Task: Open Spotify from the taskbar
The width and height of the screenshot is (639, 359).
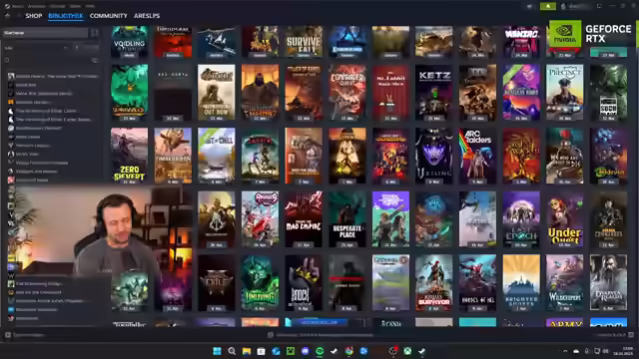Action: tap(319, 351)
